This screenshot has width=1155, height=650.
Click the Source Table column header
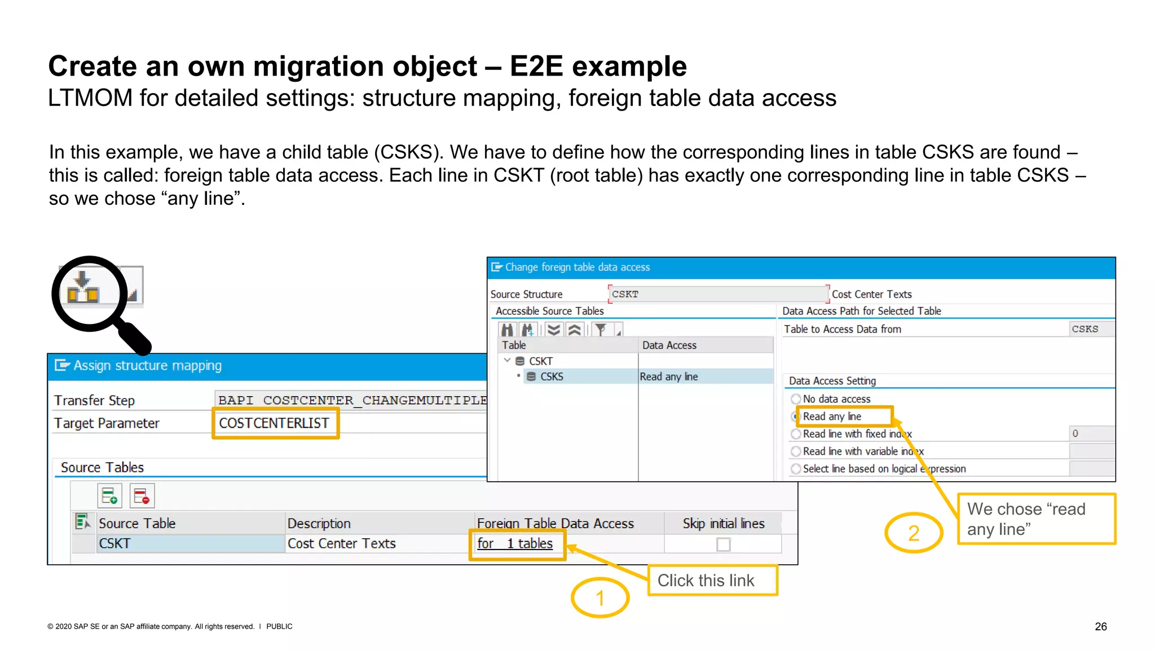tap(190, 524)
